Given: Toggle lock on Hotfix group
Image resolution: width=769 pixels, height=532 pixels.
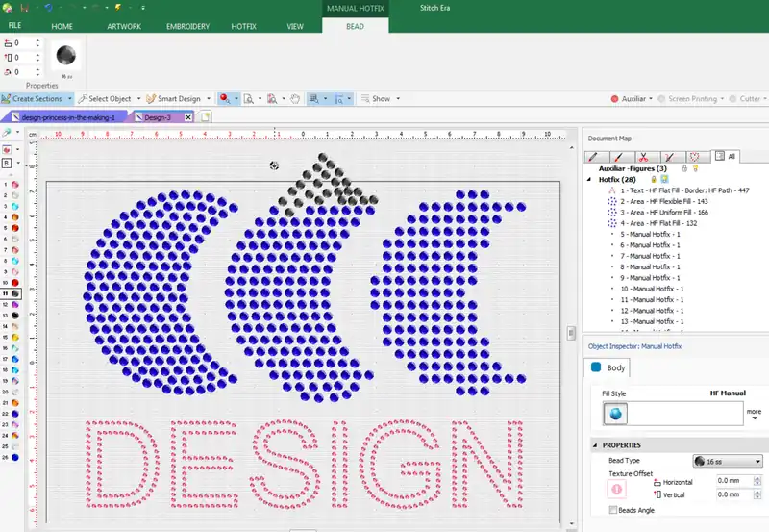Looking at the screenshot, I should click(653, 179).
